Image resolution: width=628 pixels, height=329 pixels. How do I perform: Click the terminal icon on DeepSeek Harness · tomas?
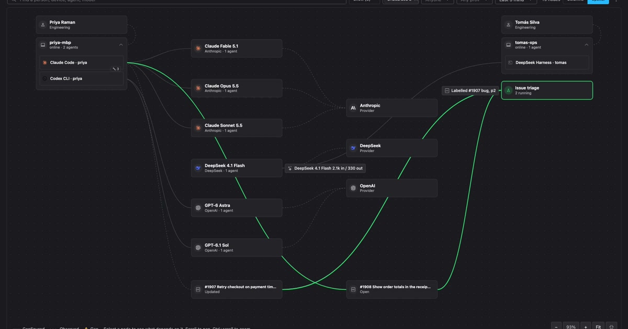tap(510, 63)
